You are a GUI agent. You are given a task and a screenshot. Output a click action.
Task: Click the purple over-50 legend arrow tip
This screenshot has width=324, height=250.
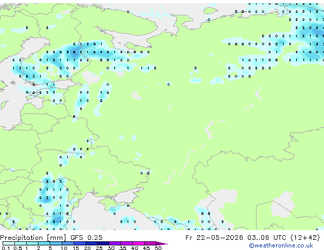pyautogui.click(x=162, y=244)
